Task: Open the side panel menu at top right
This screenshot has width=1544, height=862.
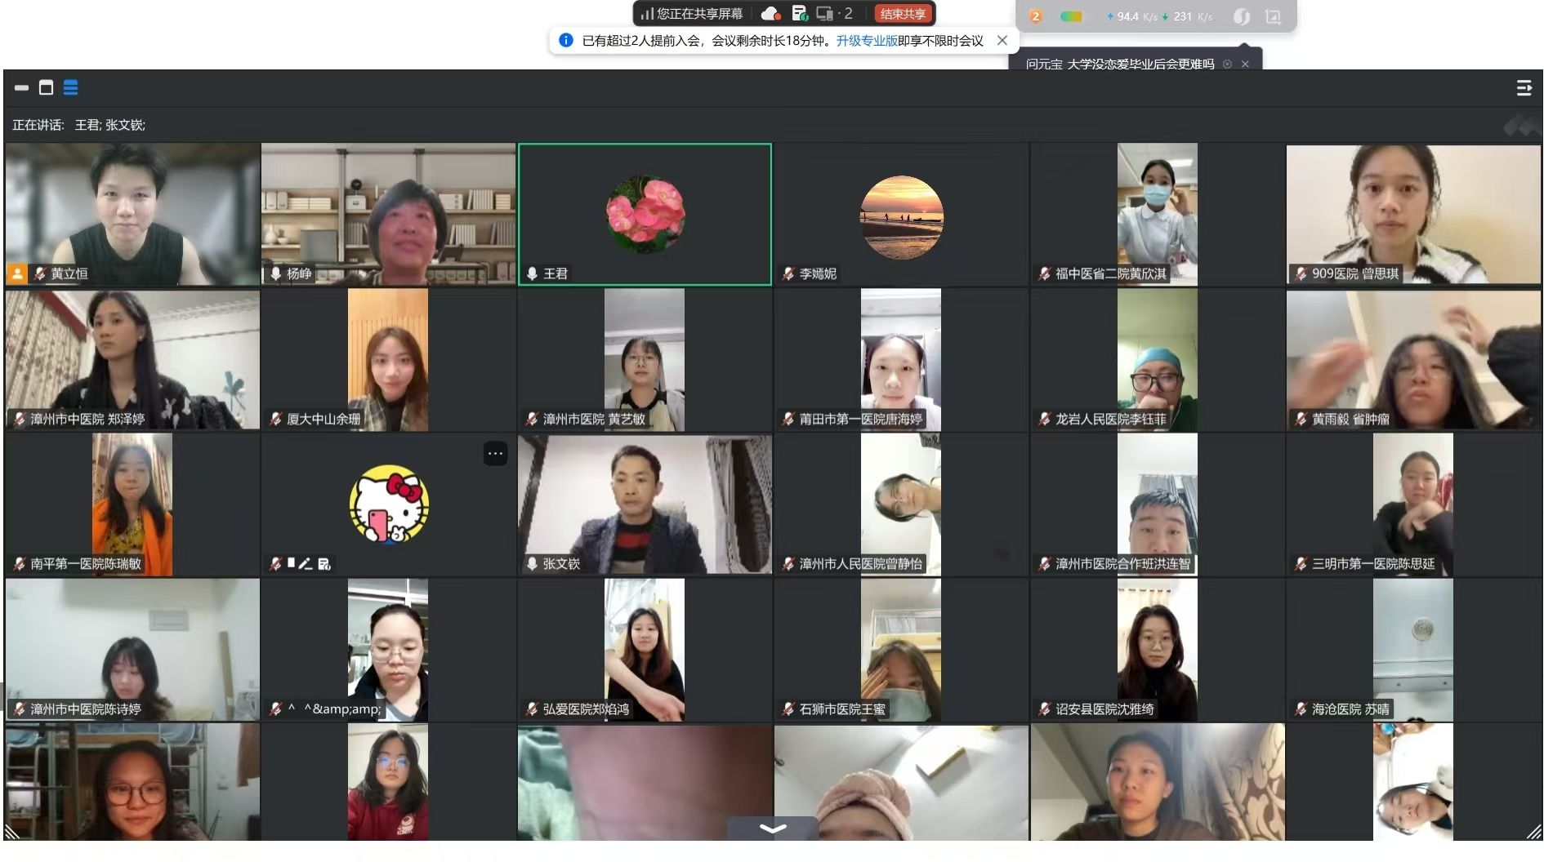Action: pyautogui.click(x=1524, y=88)
